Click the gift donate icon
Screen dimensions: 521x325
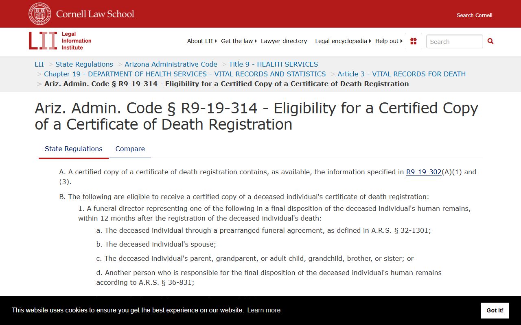[414, 41]
